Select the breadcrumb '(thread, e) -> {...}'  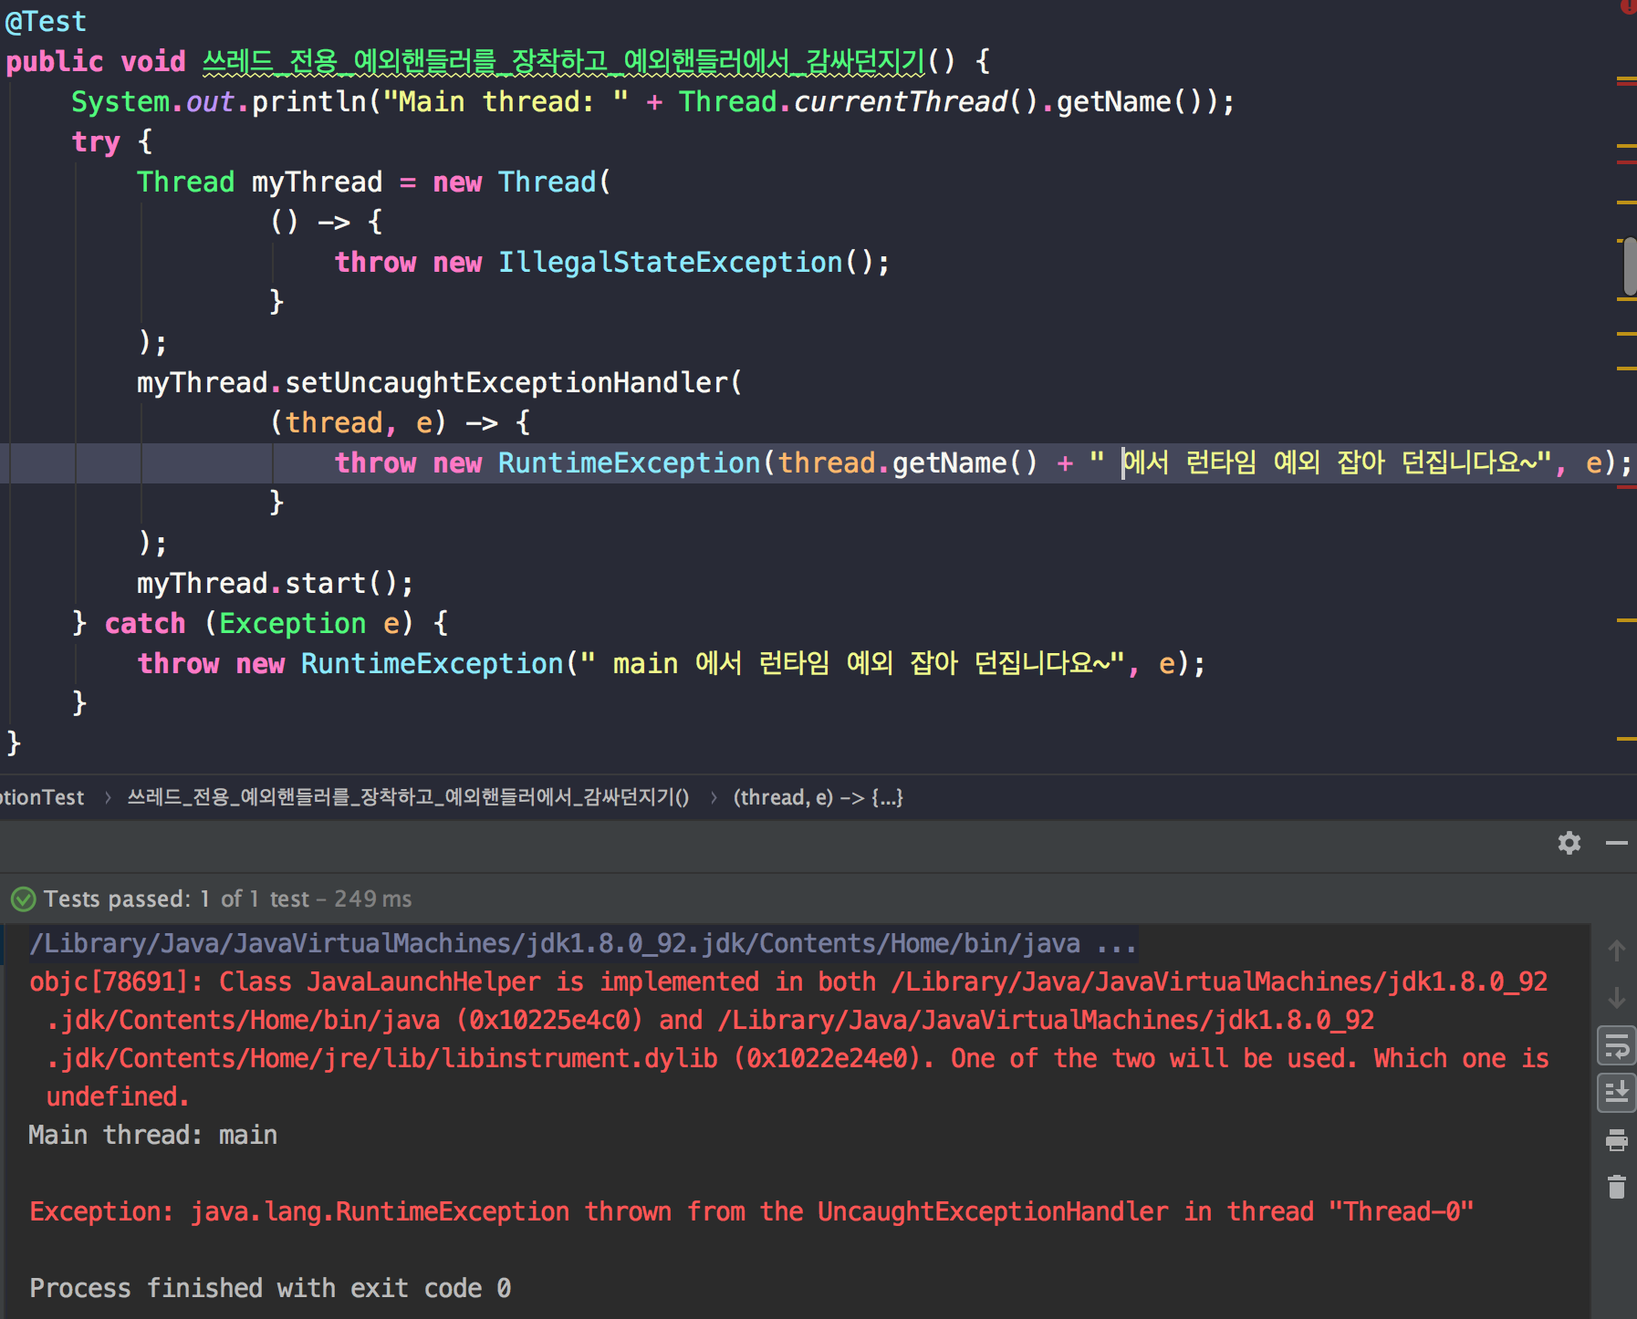coord(818,797)
